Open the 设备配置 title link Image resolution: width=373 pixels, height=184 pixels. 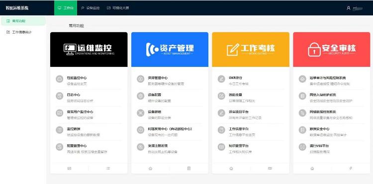(155, 95)
